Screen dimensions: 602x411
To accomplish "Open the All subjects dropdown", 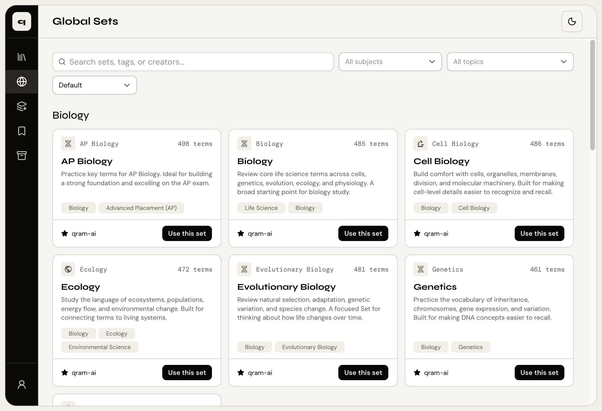I will [x=390, y=62].
